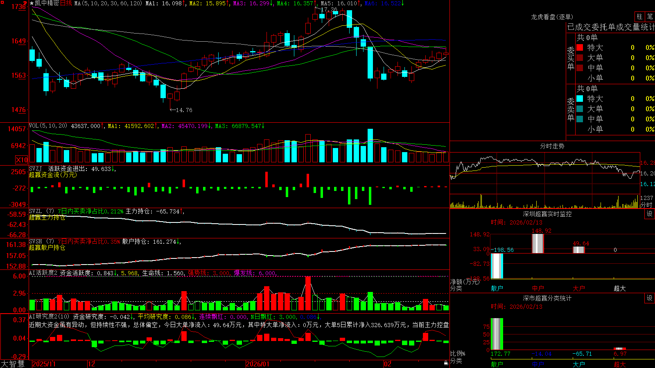Screen dimensions: 655x368
Task: Click the 02 month timeline marker
Action: 387,364
